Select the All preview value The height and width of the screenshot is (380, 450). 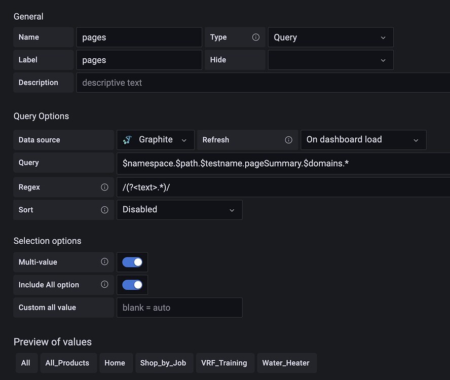[26, 363]
